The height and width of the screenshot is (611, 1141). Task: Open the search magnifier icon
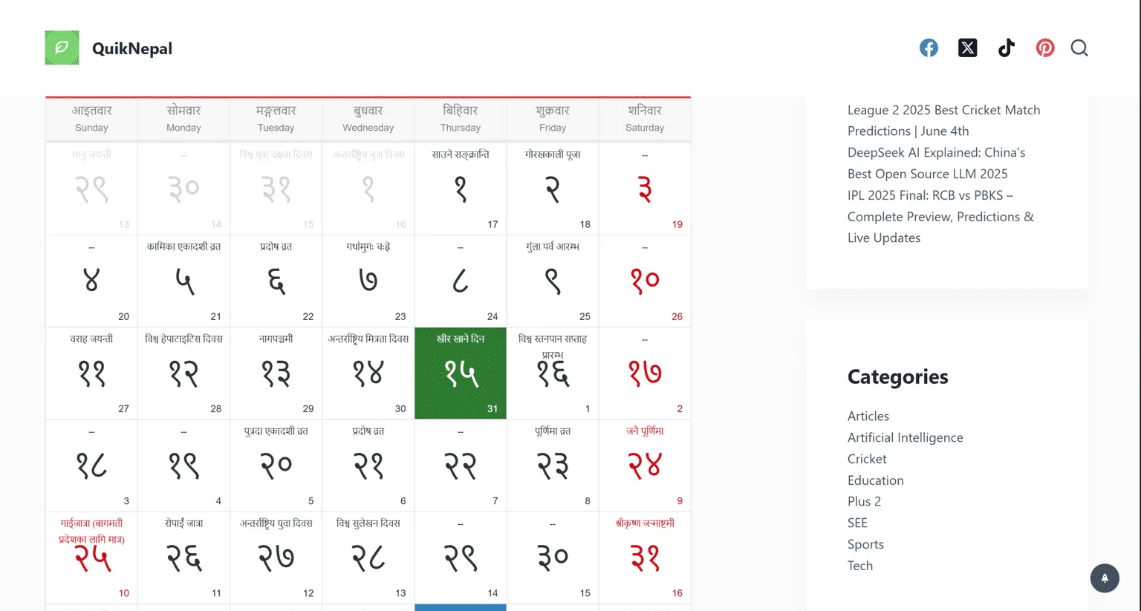(1079, 48)
